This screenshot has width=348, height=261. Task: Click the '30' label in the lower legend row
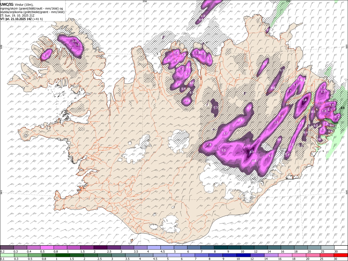click(x=335, y=259)
